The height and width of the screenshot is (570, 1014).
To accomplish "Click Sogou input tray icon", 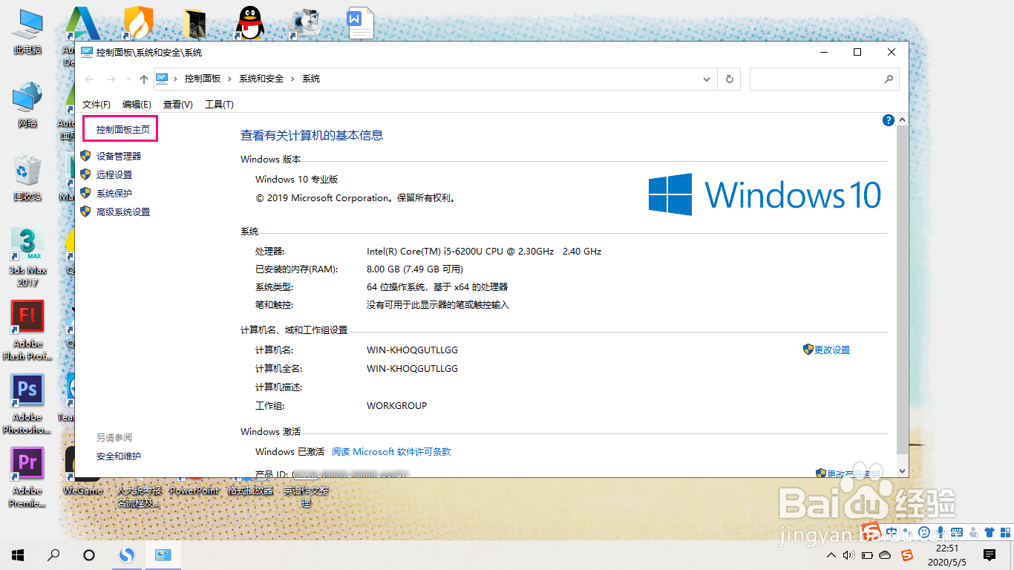I will coord(906,554).
